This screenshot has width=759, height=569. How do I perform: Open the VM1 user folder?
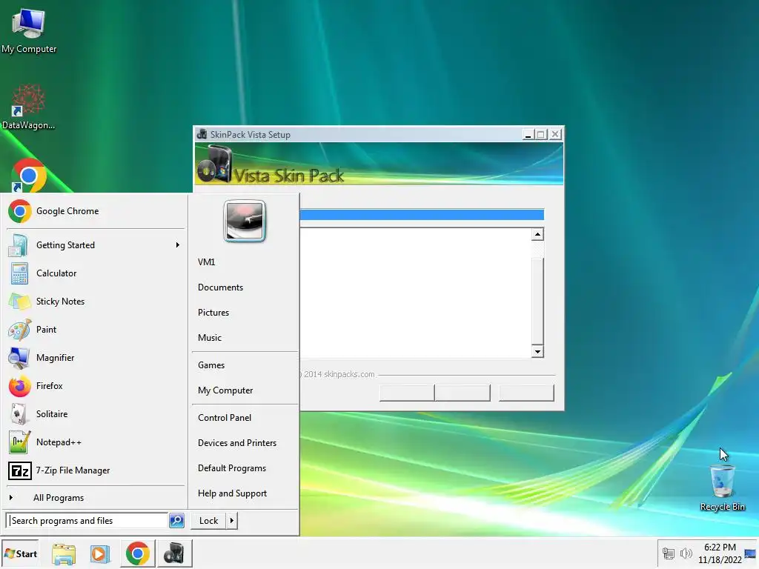(206, 262)
